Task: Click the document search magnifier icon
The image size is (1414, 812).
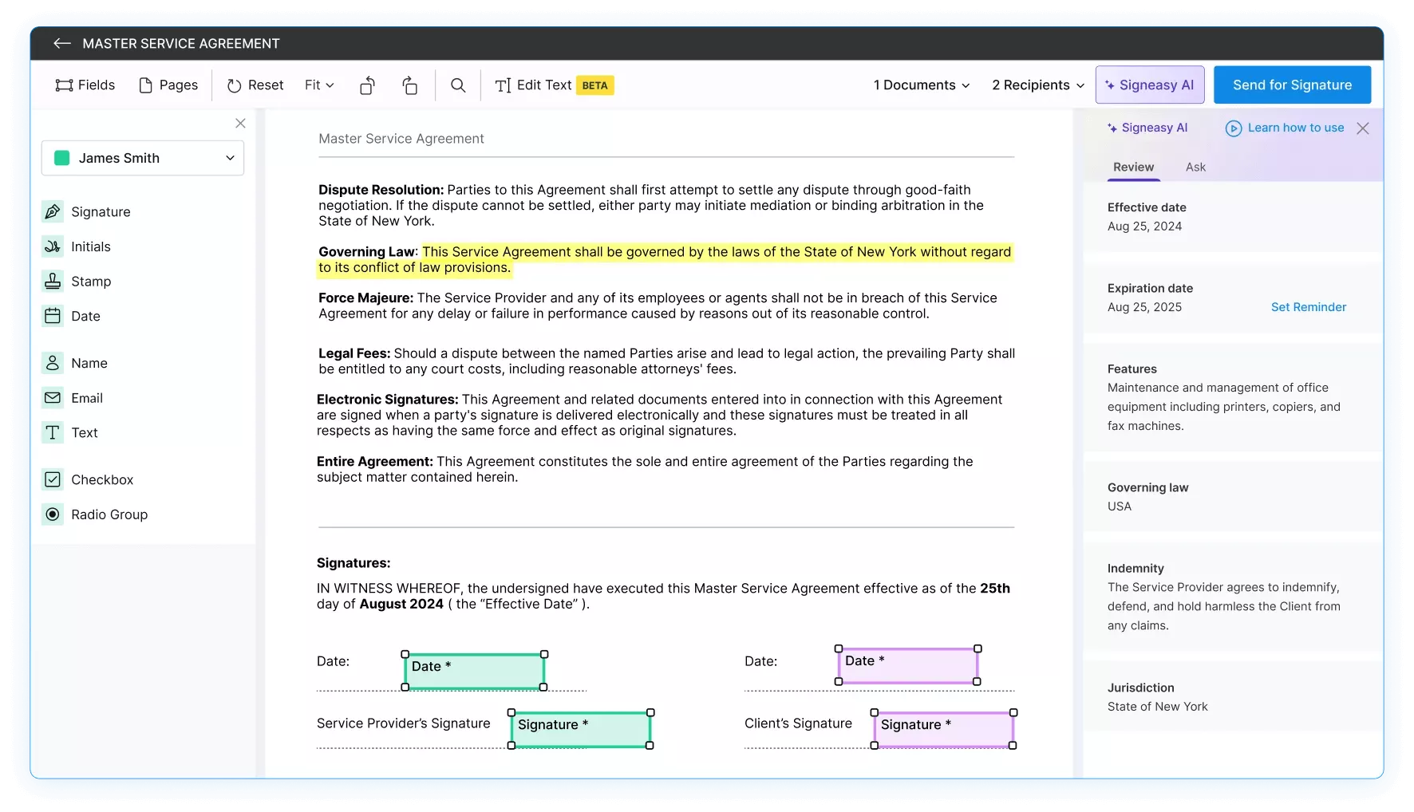Action: tap(457, 85)
